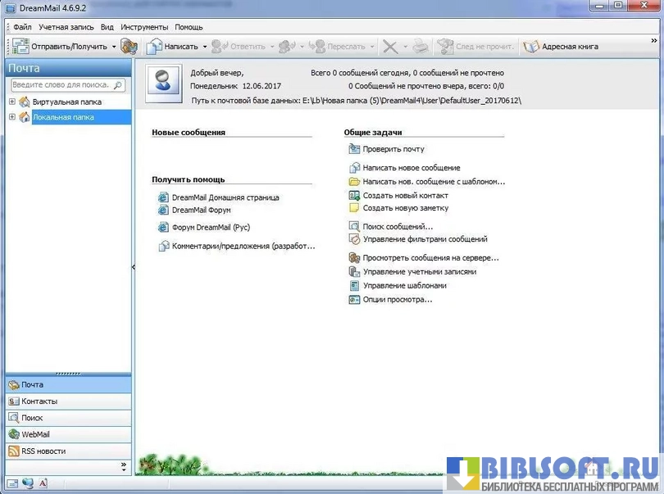Expand the Локальная папка tree node
Image resolution: width=664 pixels, height=494 pixels.
pyautogui.click(x=12, y=117)
